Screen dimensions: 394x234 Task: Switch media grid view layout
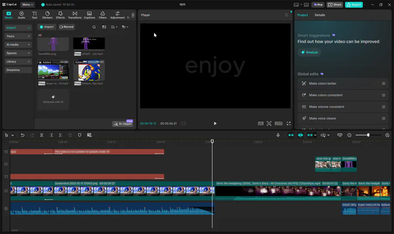[104, 27]
